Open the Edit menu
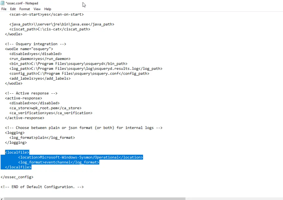Screen dimensions: 283x200 13,9
